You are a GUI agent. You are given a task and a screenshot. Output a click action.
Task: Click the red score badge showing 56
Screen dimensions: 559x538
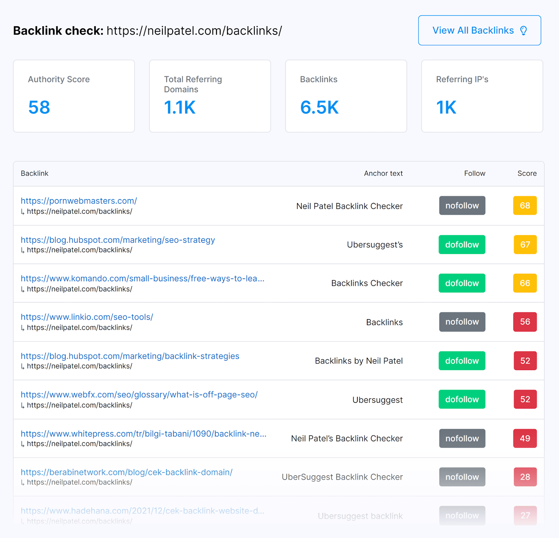click(x=525, y=322)
